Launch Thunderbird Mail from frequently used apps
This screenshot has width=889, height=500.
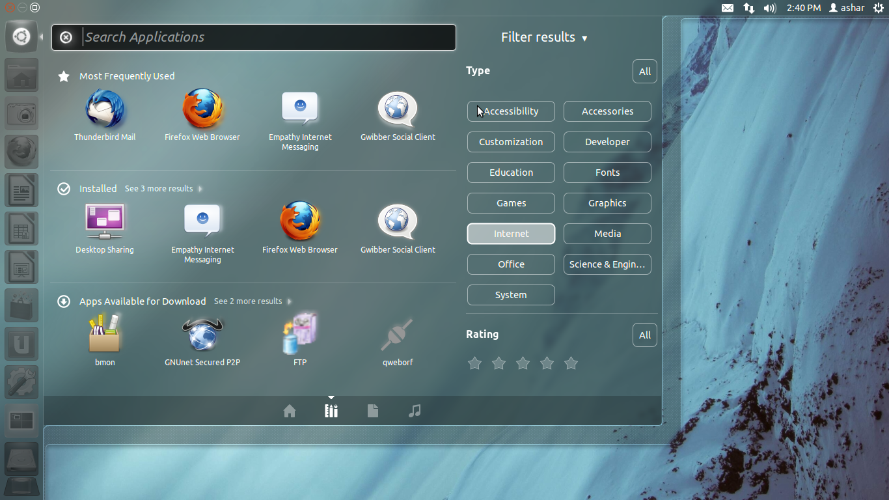105,109
